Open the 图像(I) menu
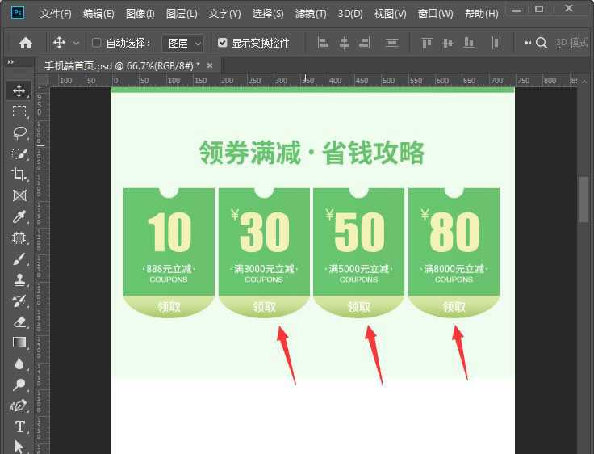Viewport: 594px width, 454px height. pos(140,14)
